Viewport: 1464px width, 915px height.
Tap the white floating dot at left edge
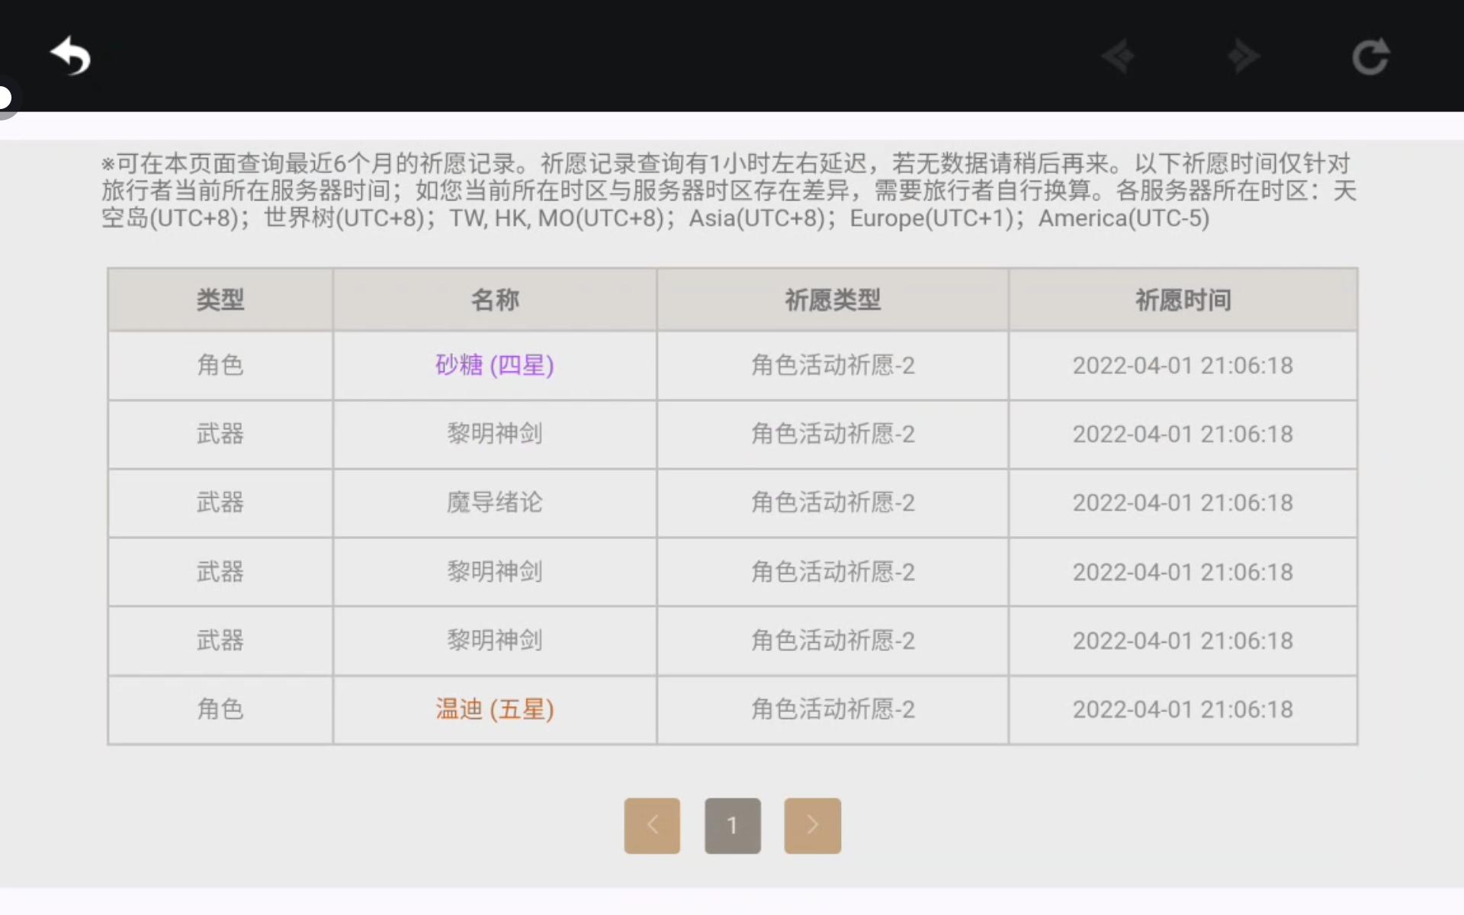(5, 98)
